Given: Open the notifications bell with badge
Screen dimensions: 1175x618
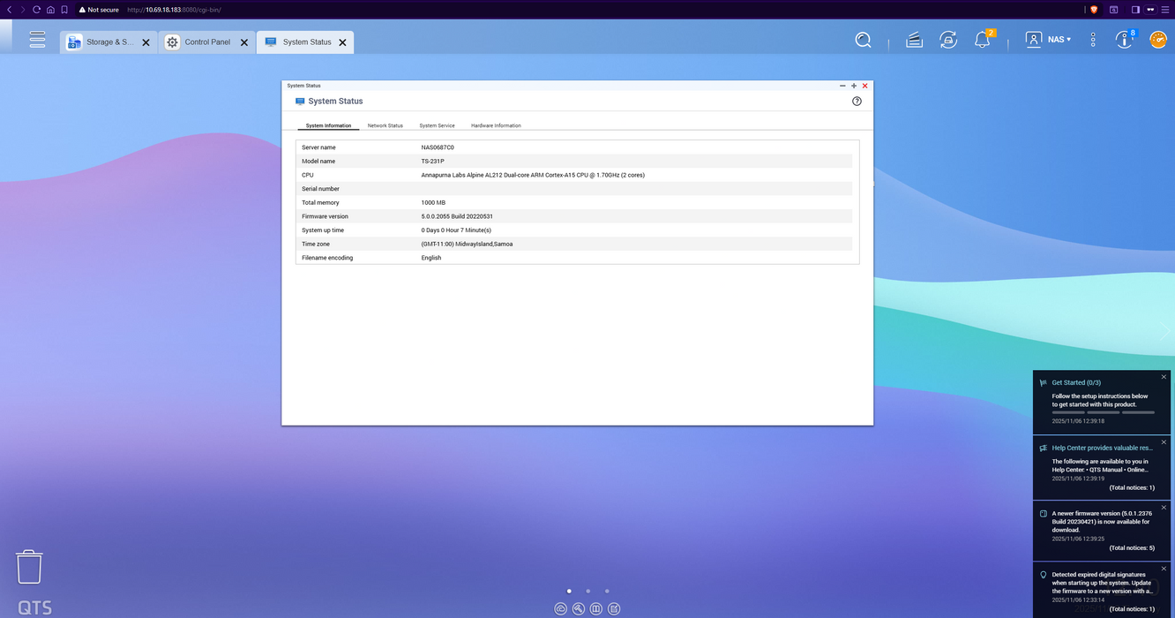Looking at the screenshot, I should pos(982,40).
